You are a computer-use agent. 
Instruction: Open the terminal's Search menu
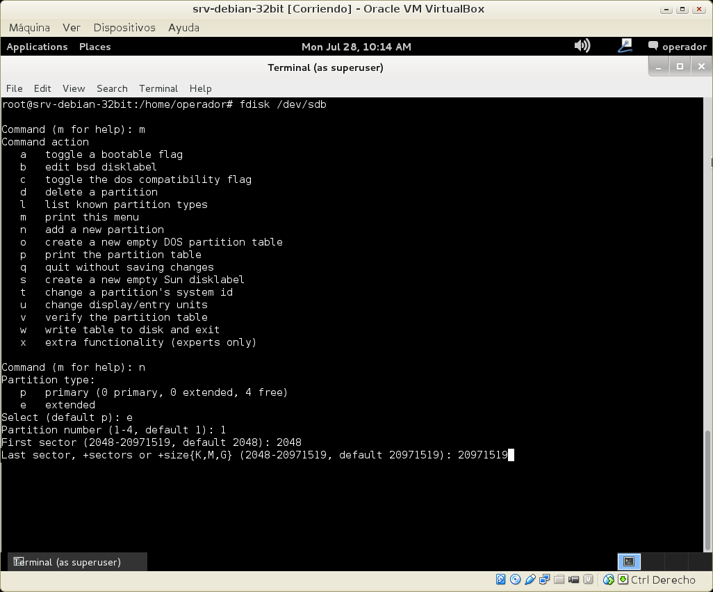click(112, 88)
